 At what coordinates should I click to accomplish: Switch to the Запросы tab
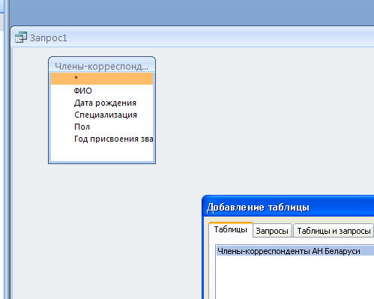272,231
